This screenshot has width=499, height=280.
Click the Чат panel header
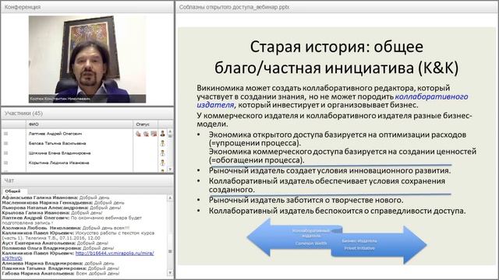point(87,180)
